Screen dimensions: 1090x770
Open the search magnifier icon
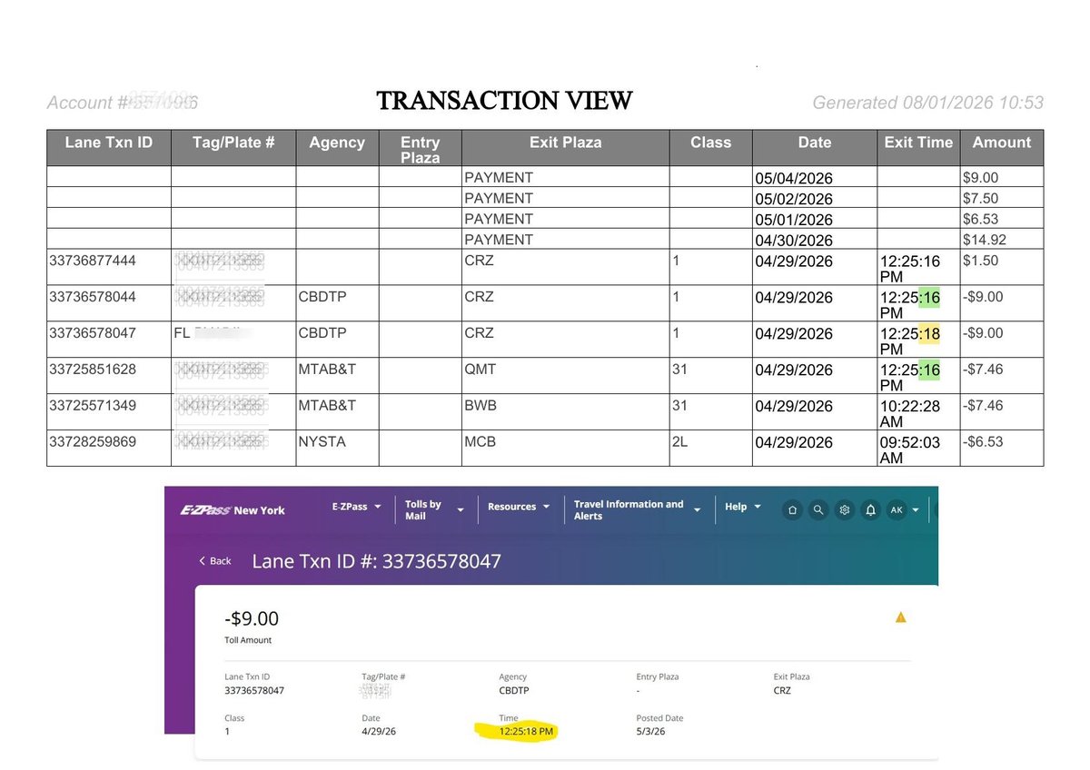[818, 510]
